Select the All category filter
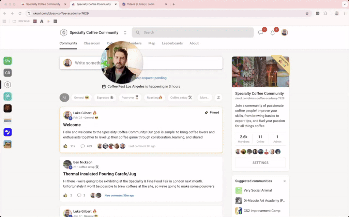 [x=64, y=98]
